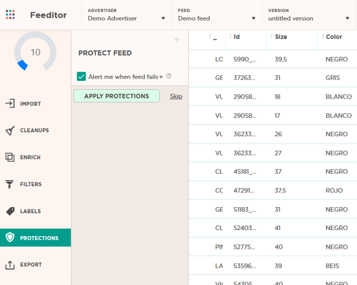This screenshot has width=357, height=285.
Task: Select the row with color ROJO
Action: [273, 190]
